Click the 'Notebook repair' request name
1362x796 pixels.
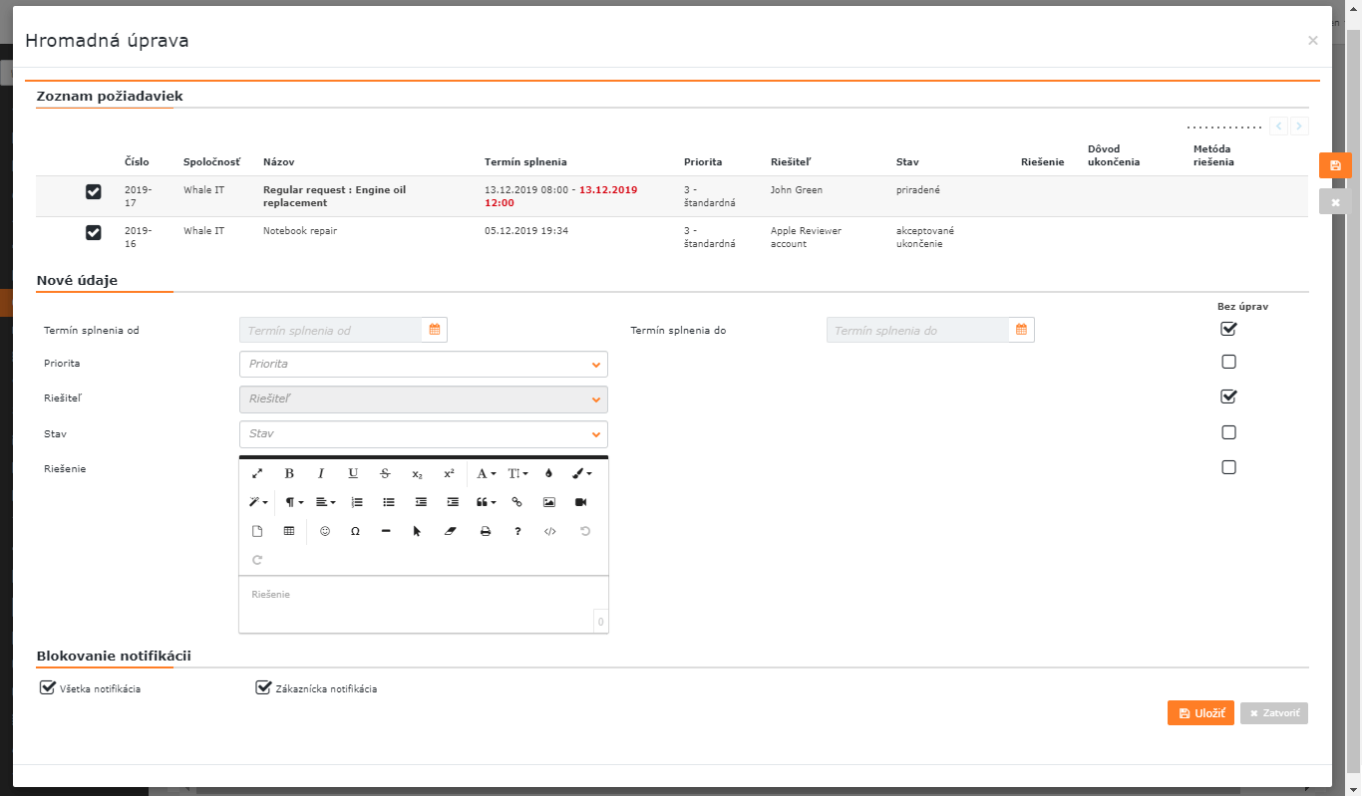point(299,231)
